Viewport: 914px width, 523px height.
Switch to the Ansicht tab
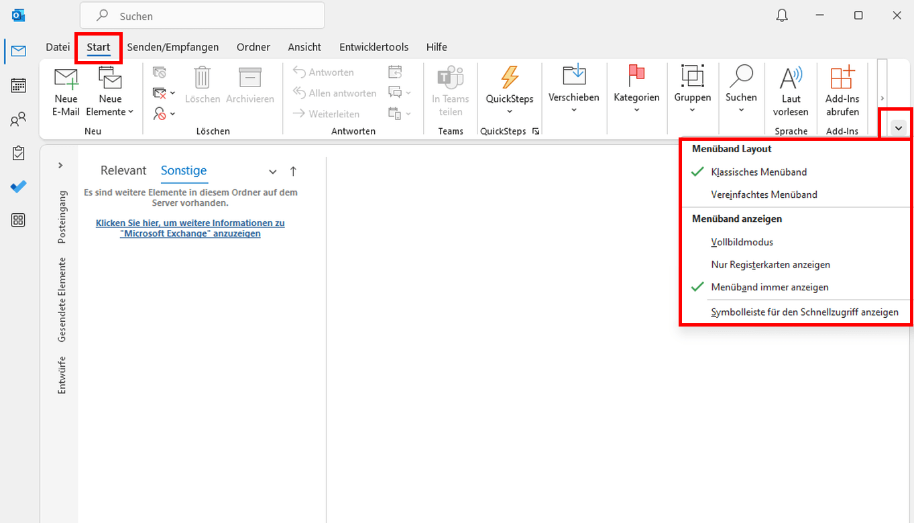pos(304,47)
